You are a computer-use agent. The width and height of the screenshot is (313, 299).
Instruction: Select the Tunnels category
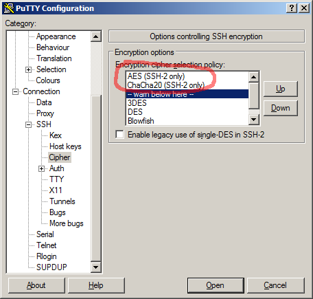click(62, 201)
